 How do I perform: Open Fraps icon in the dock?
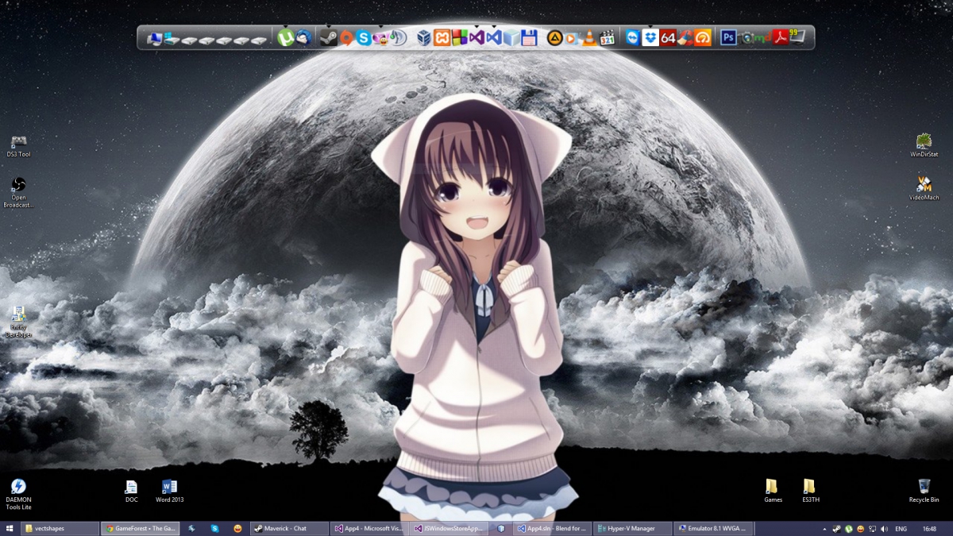[797, 37]
